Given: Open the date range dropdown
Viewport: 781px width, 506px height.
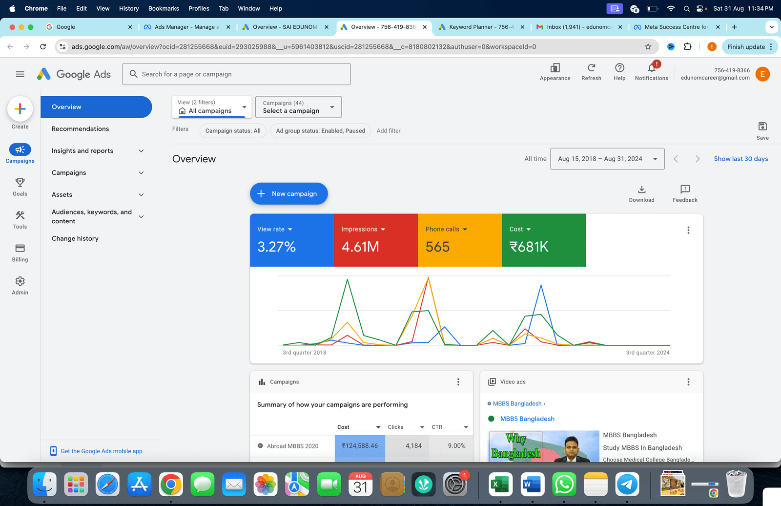Looking at the screenshot, I should (x=607, y=159).
